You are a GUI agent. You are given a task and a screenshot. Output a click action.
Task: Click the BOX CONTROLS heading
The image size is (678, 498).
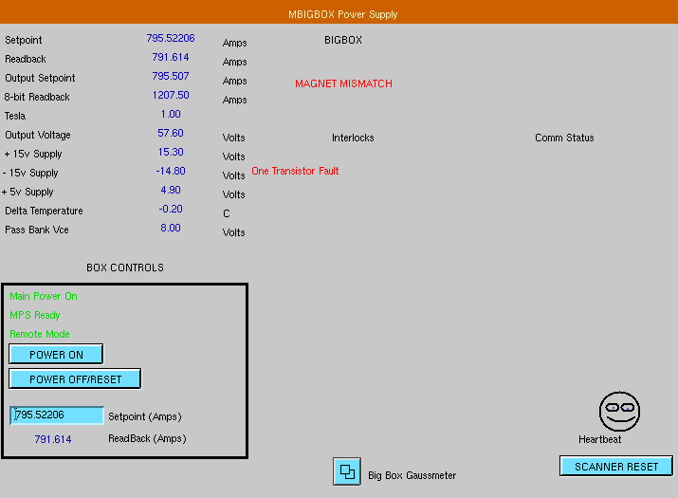click(x=125, y=267)
